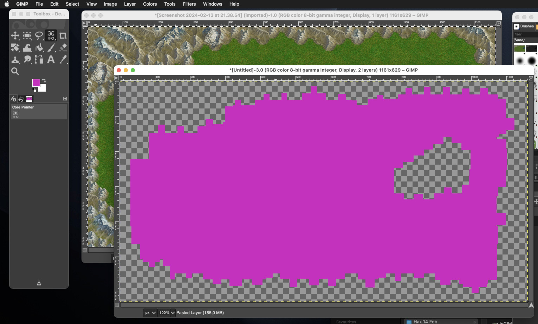Viewport: 538px width, 324px height.
Task: Focus the Screenshot 2024-02-13 window title bar
Action: 291,15
